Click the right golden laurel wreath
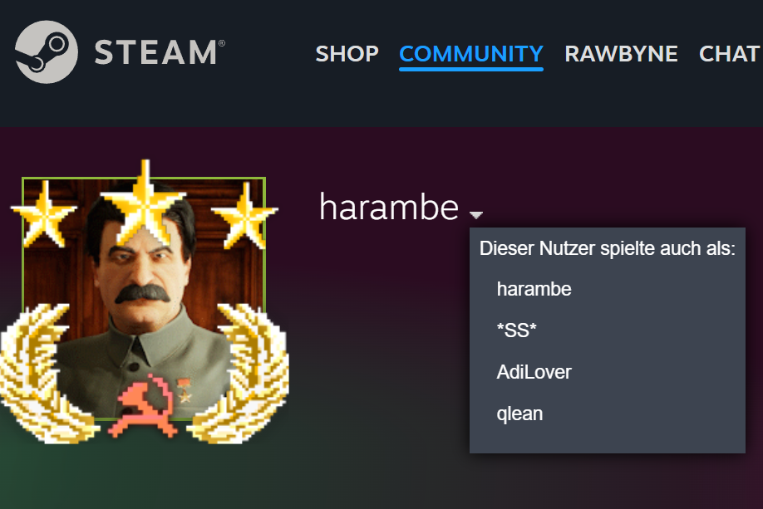This screenshot has height=509, width=763. [x=240, y=374]
